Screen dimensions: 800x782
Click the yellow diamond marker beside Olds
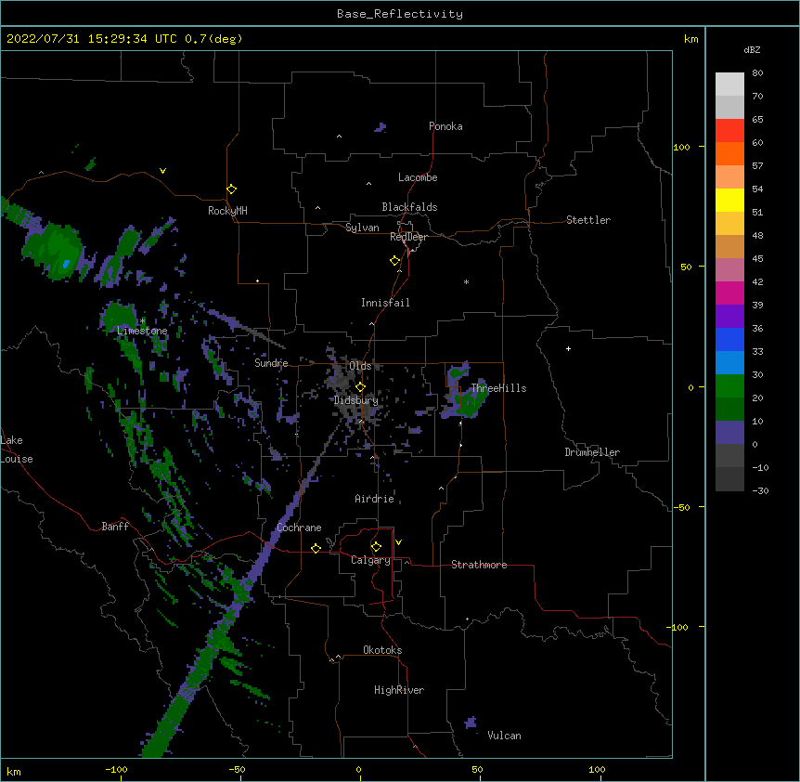(x=360, y=386)
